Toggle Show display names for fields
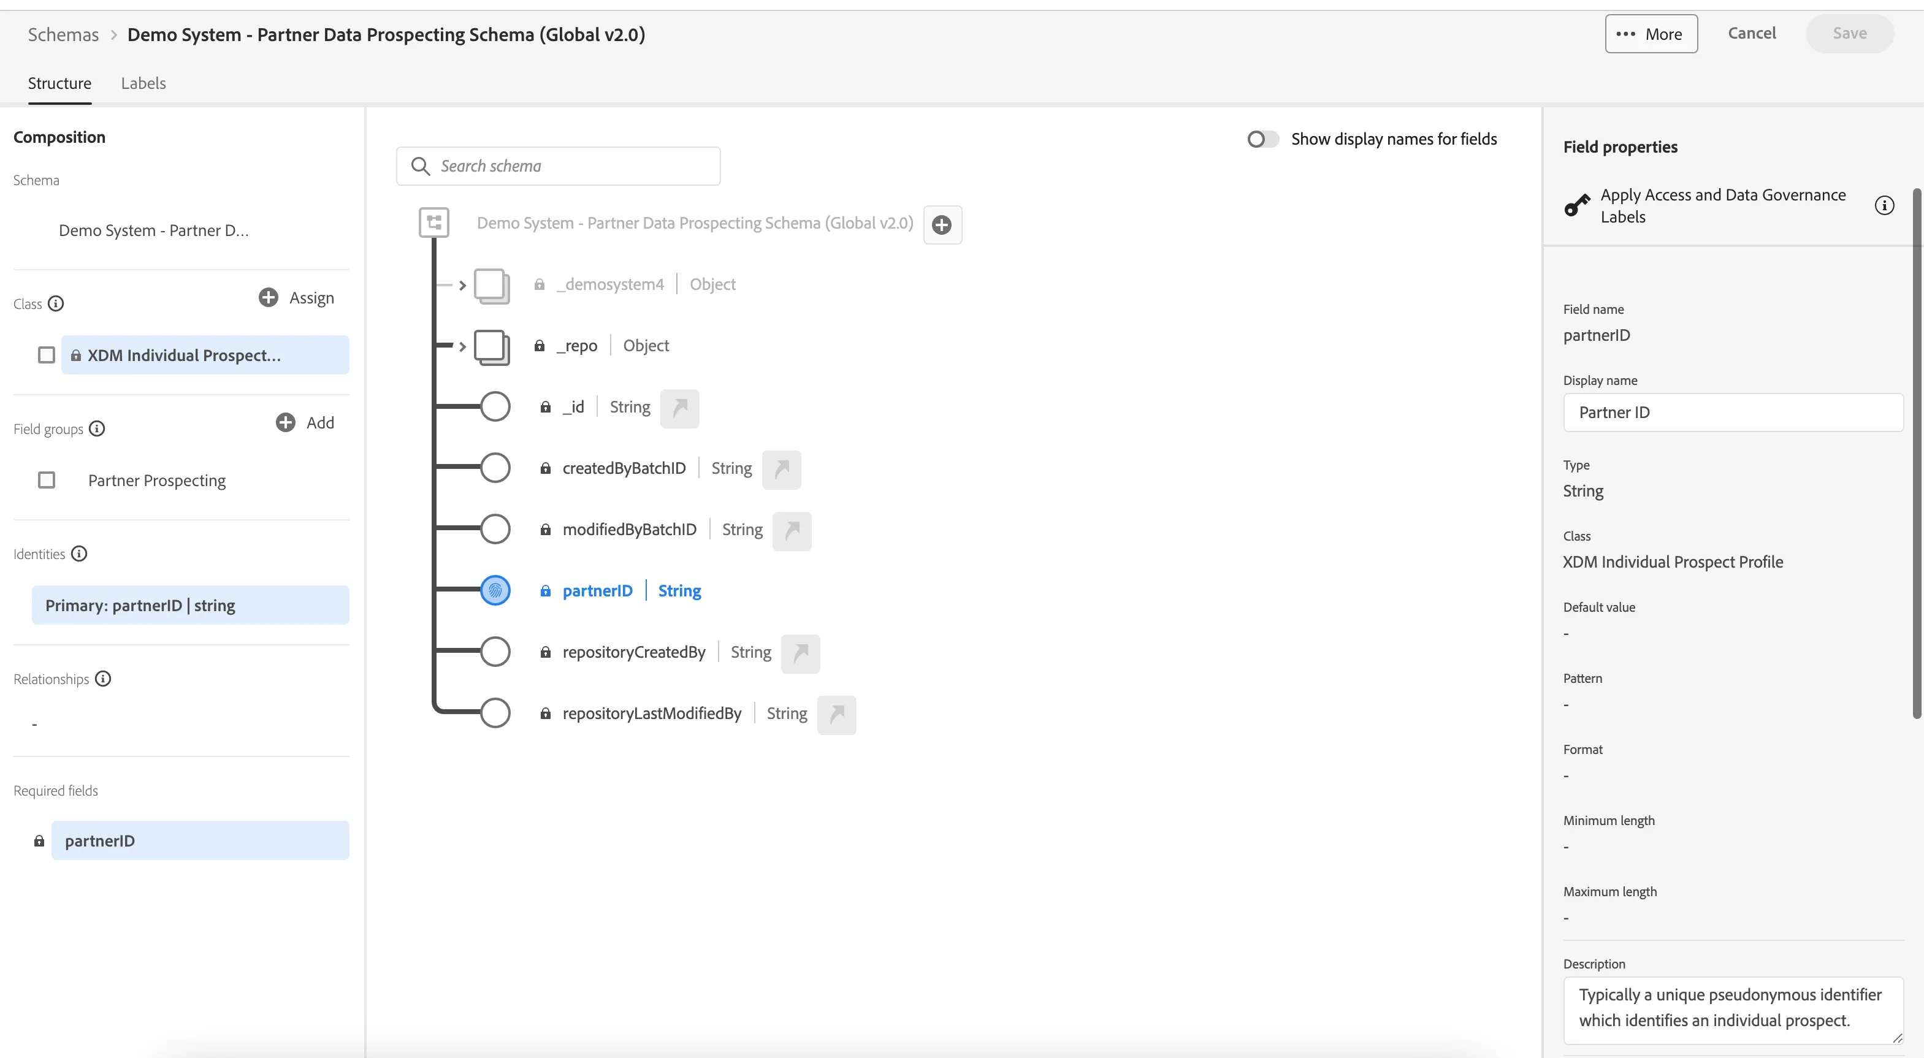This screenshot has width=1924, height=1058. coord(1262,140)
